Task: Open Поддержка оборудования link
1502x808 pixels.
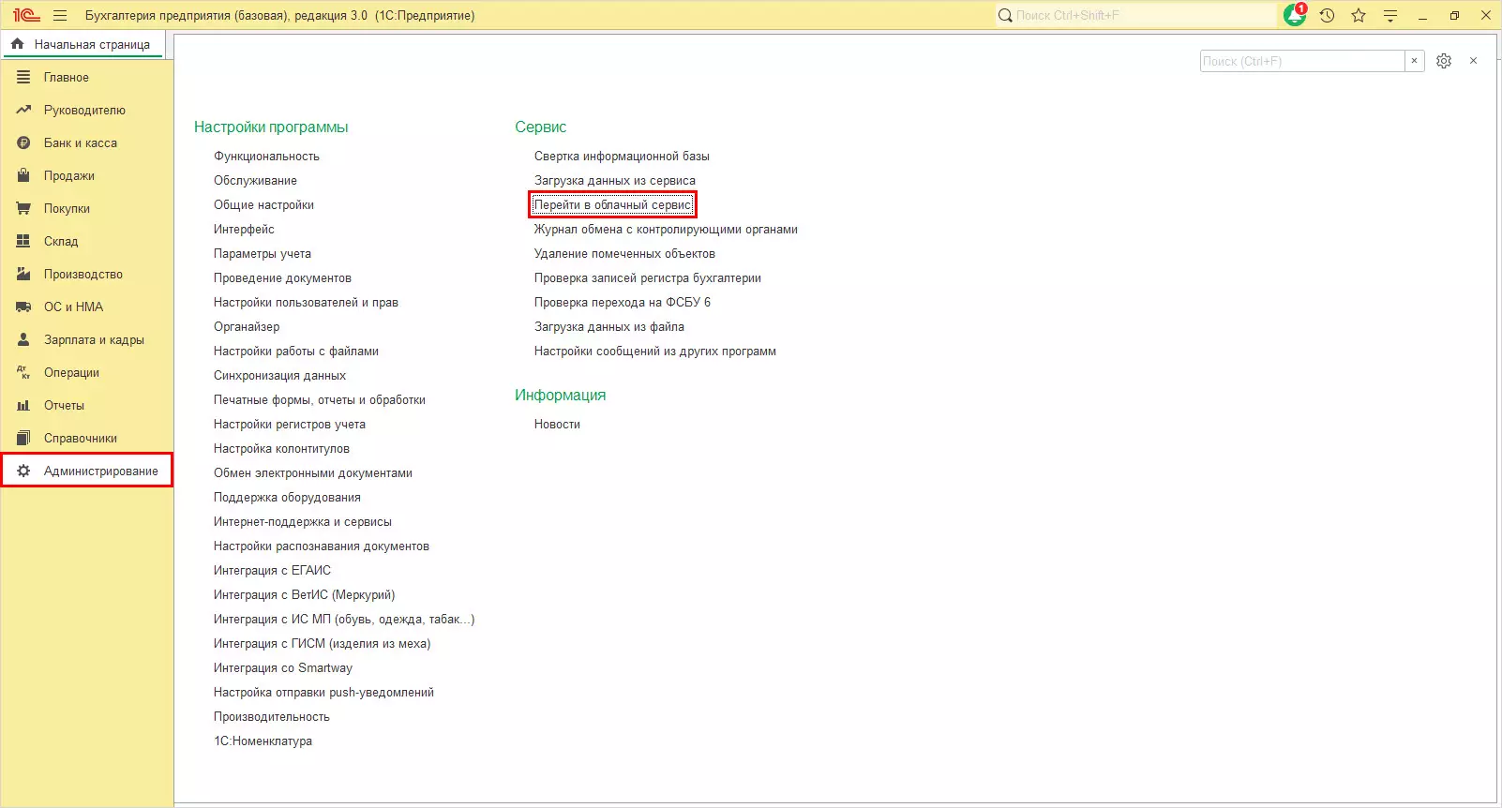Action: point(287,497)
